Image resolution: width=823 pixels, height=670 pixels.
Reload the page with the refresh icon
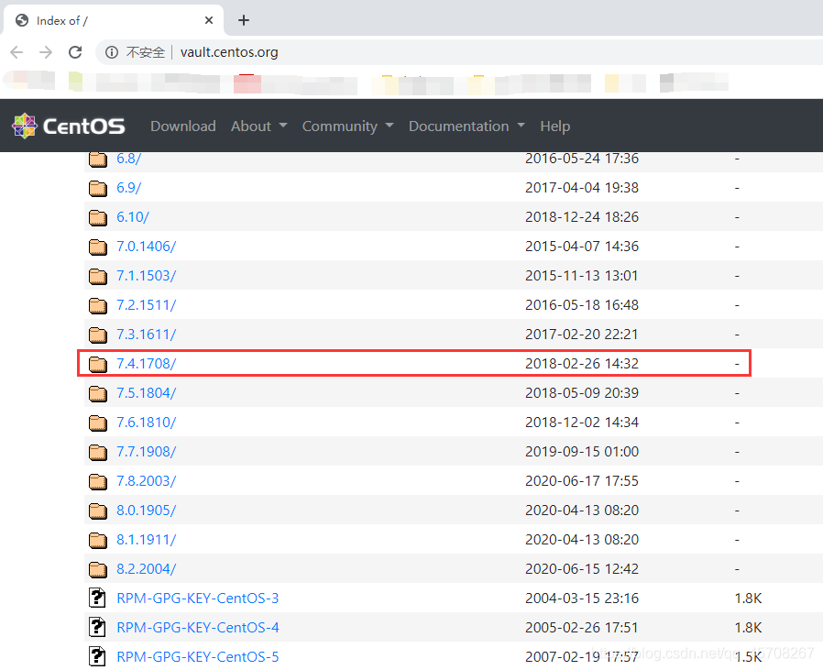75,52
